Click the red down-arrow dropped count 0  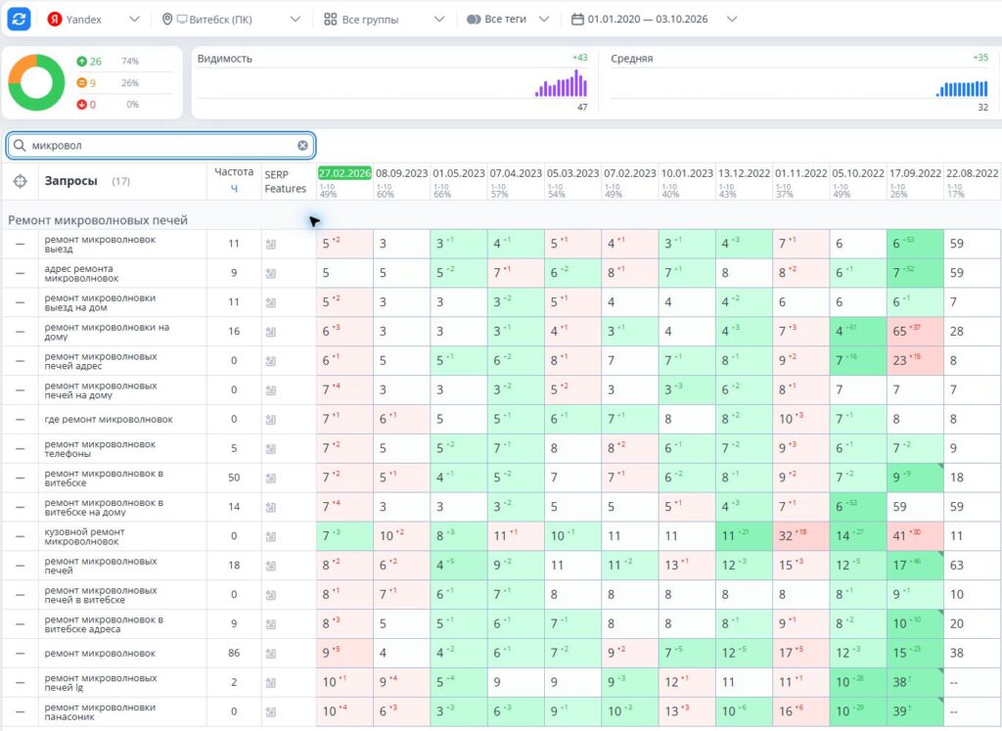point(86,104)
